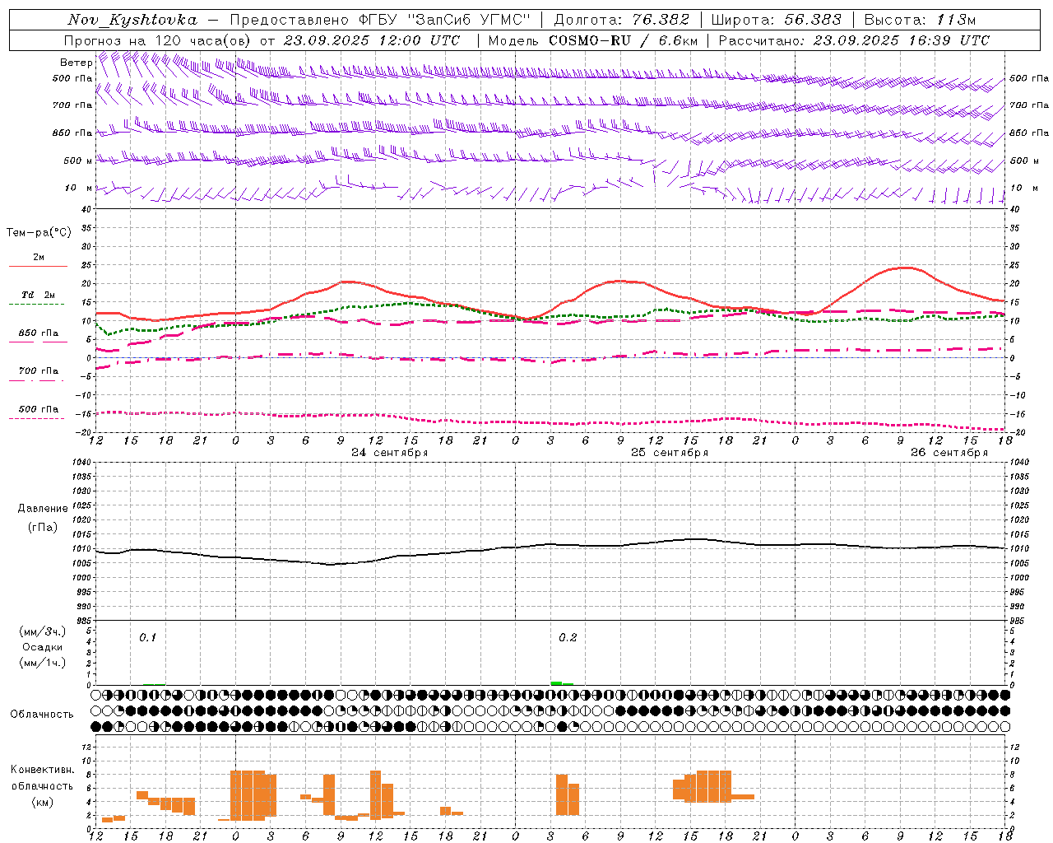Click the 0.1 precipitation value
Screen dimensions: 1053x843
147,638
